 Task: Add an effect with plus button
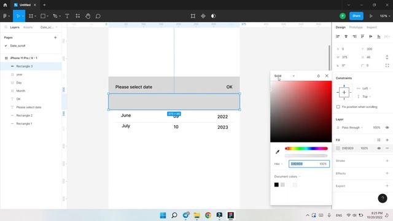[x=387, y=173]
